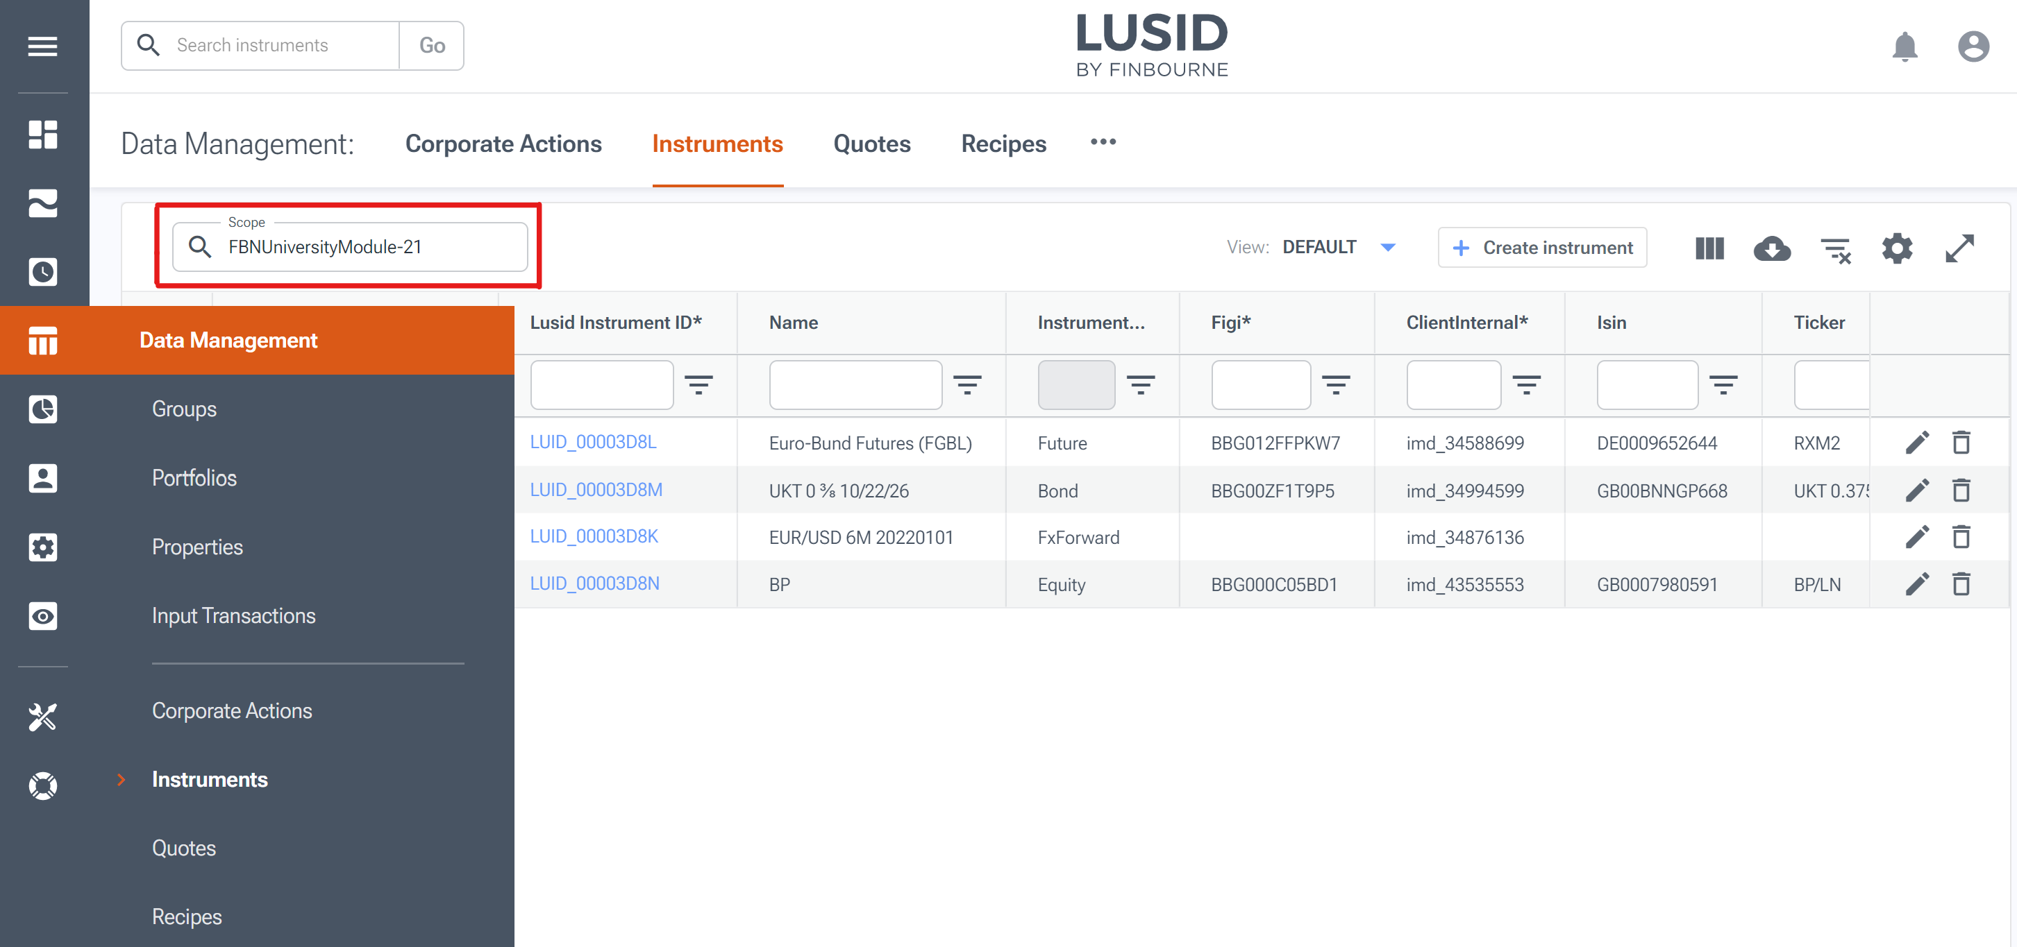Click the eye sidebar icon

pos(42,616)
